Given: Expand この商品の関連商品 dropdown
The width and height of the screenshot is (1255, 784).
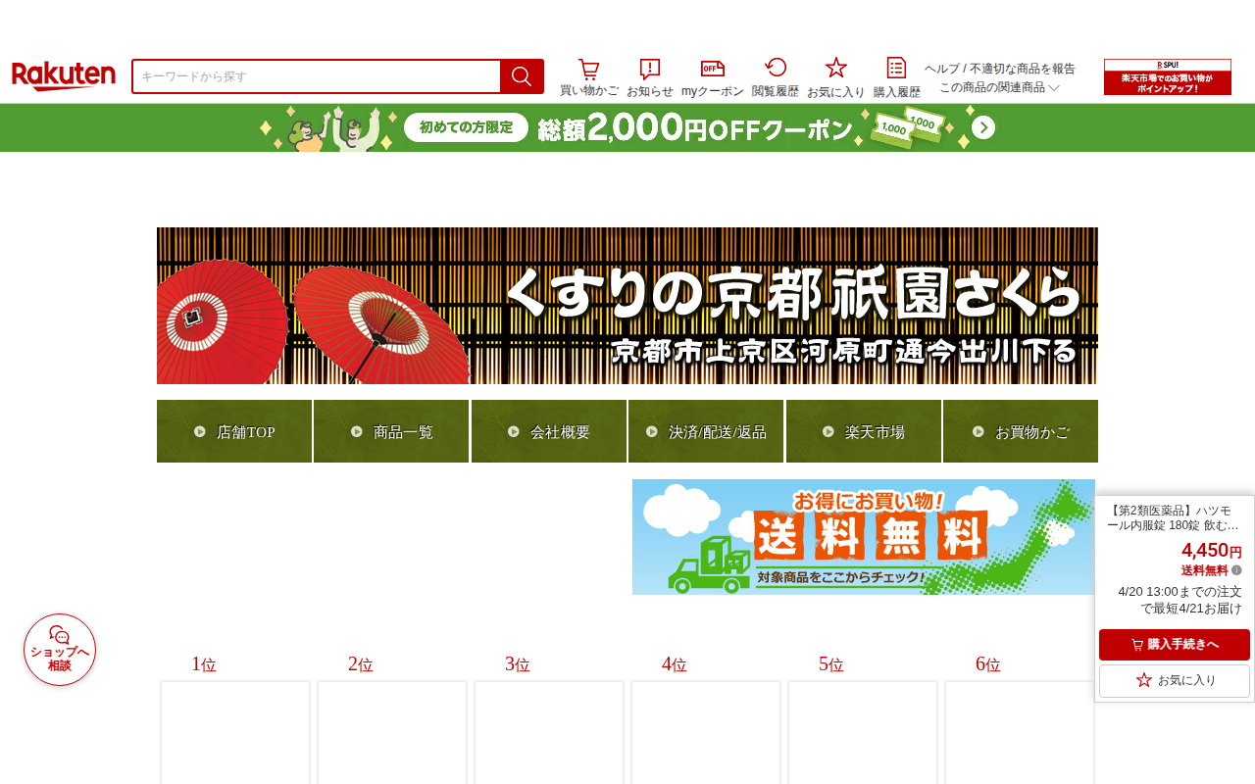Looking at the screenshot, I should (x=999, y=87).
